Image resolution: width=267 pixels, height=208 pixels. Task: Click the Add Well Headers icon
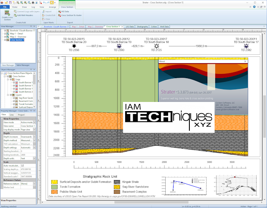point(15,15)
